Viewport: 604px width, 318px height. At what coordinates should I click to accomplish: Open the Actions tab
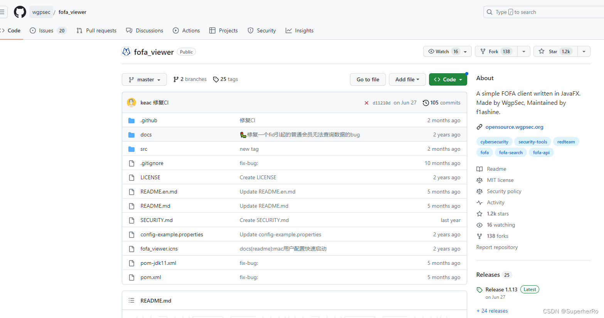186,30
